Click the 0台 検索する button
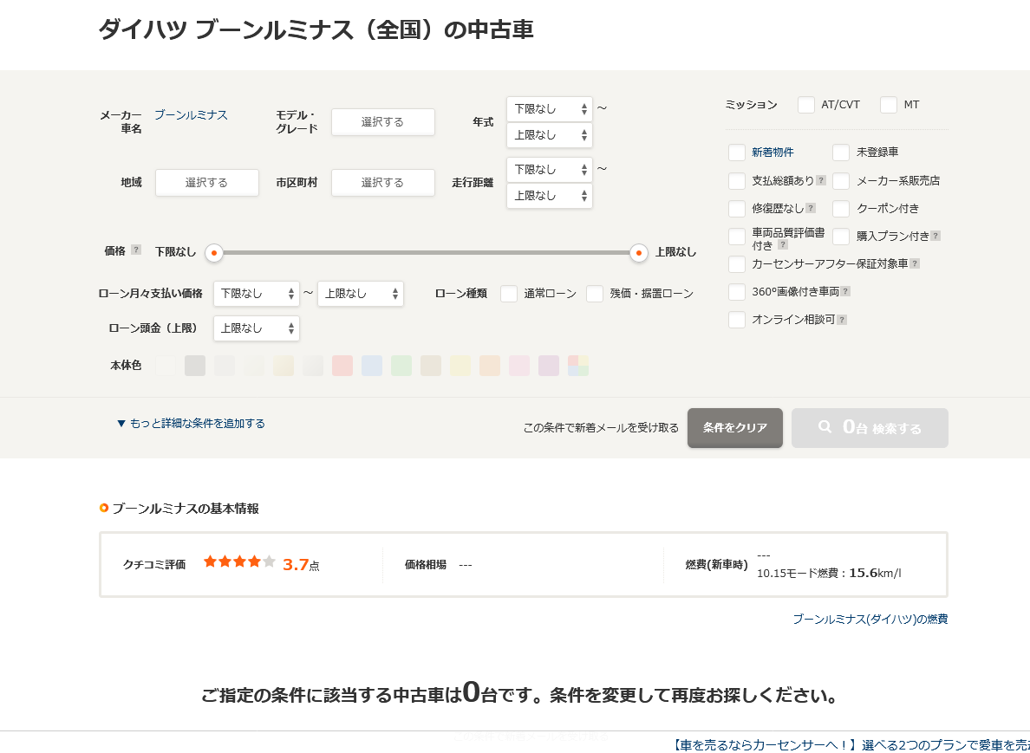 click(870, 428)
